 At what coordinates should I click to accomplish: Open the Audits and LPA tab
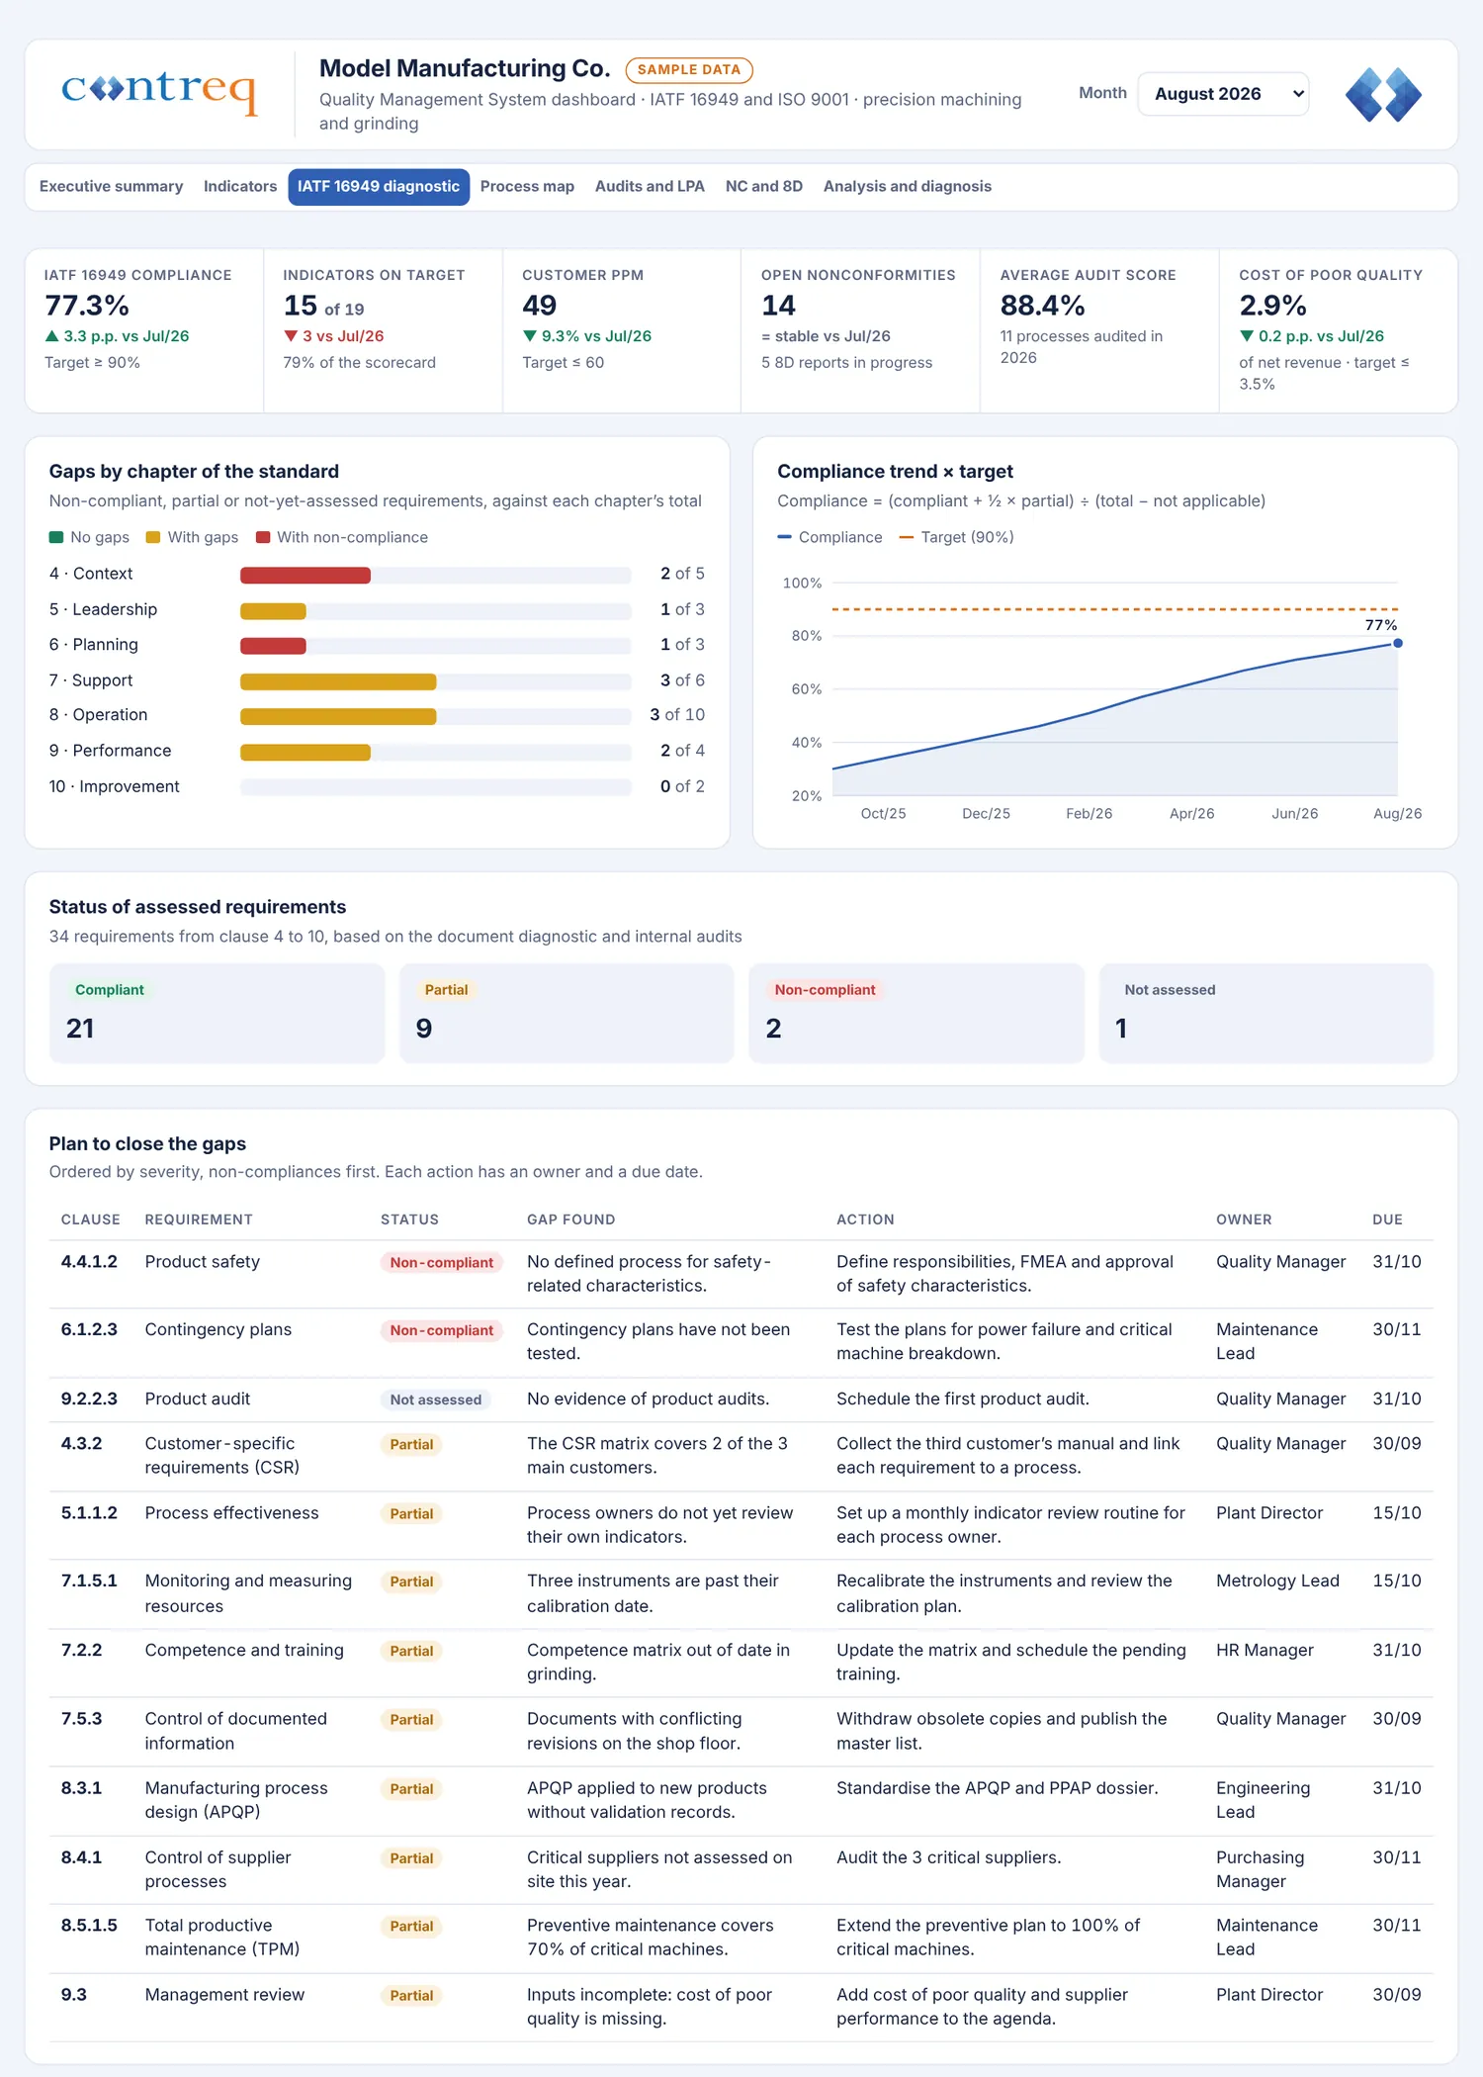click(x=650, y=187)
